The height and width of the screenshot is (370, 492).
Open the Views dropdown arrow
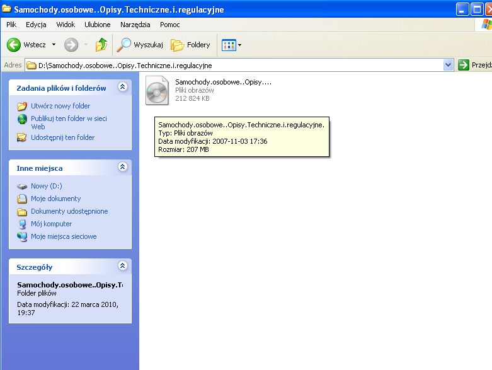point(239,45)
